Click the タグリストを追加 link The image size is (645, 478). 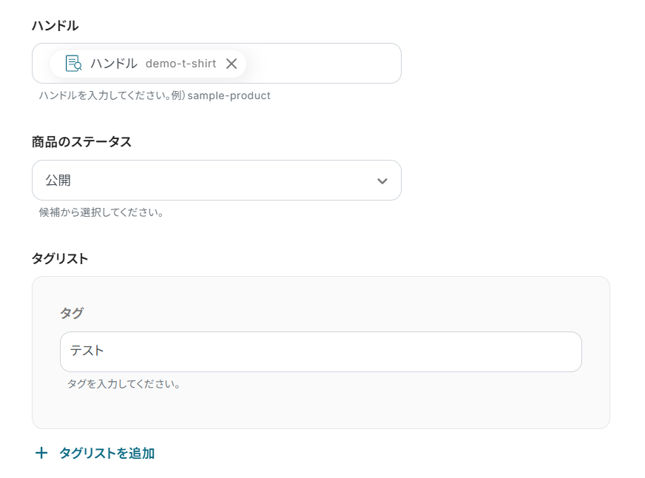[x=107, y=453]
